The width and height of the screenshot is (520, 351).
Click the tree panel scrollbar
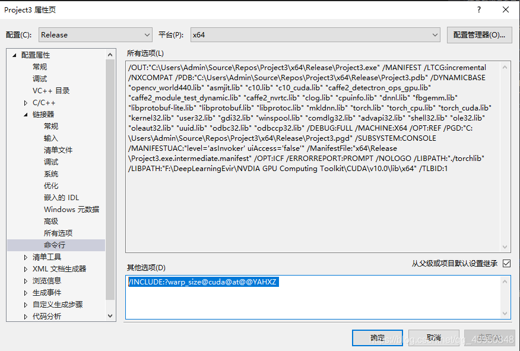[x=109, y=178]
